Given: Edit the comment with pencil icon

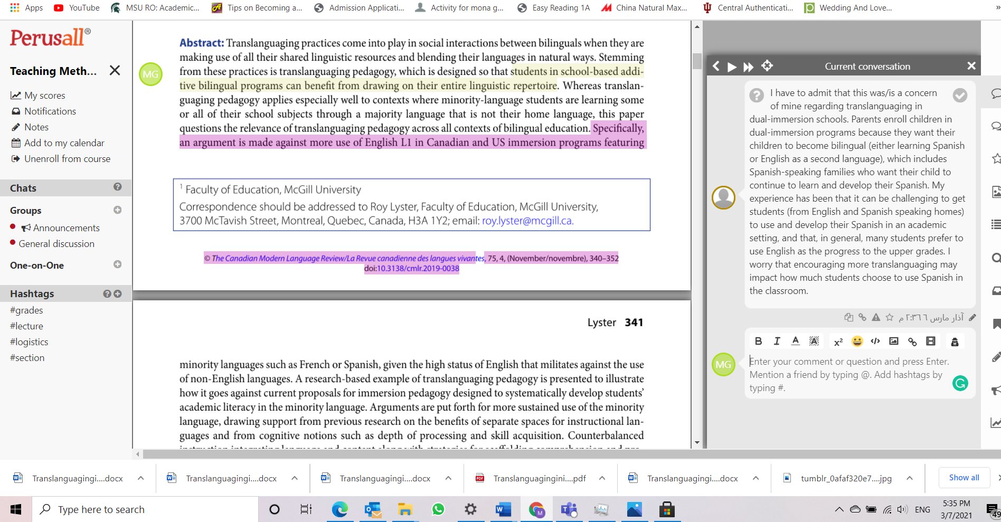Looking at the screenshot, I should coord(972,317).
